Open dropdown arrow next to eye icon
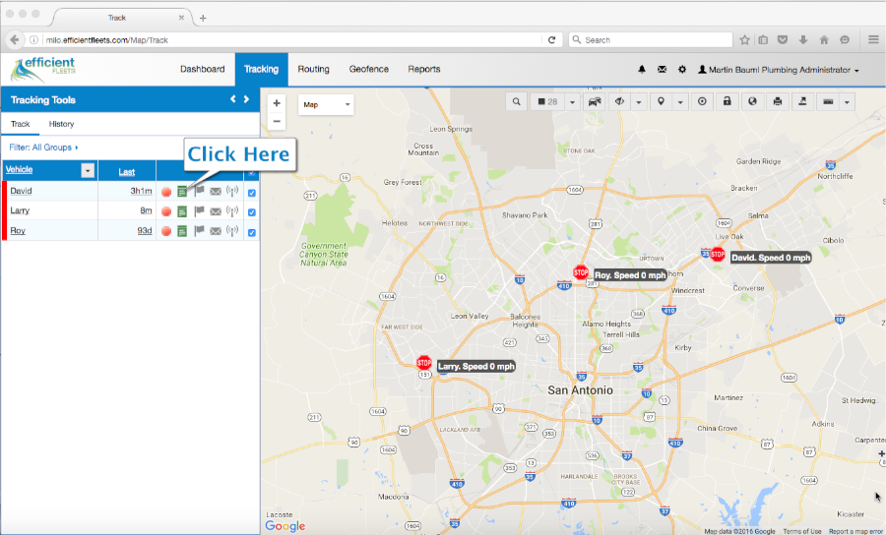 [x=639, y=102]
